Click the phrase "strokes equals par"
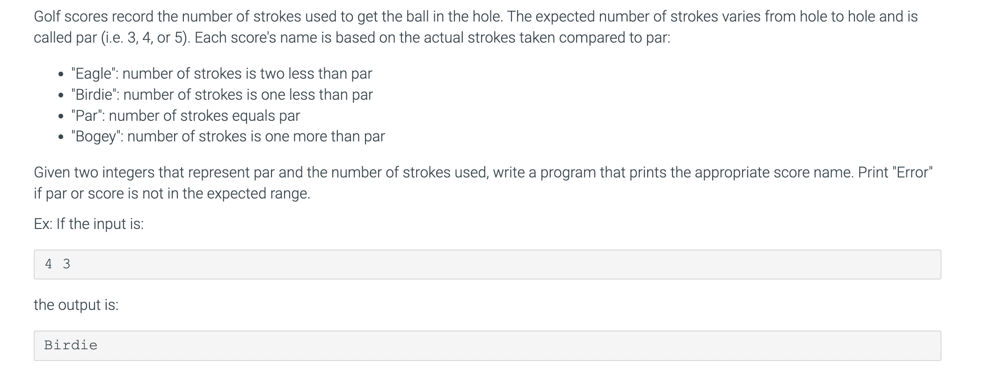Screen dimensions: 992x368 pos(240,116)
